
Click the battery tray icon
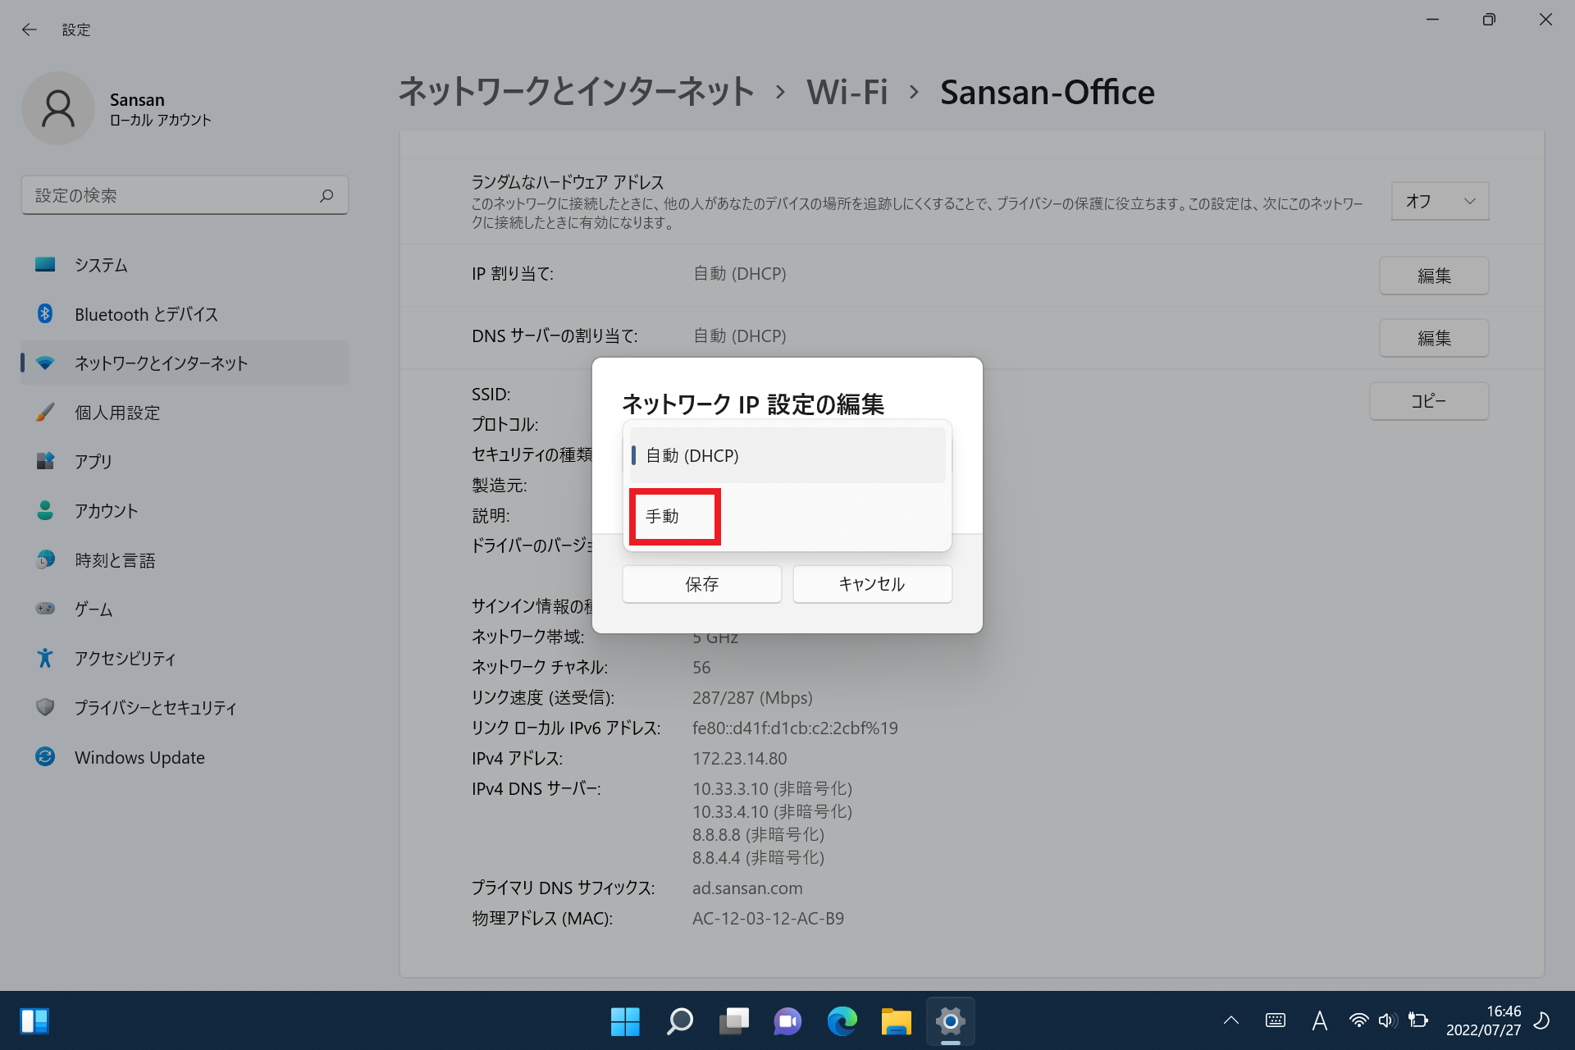[x=1418, y=1020]
